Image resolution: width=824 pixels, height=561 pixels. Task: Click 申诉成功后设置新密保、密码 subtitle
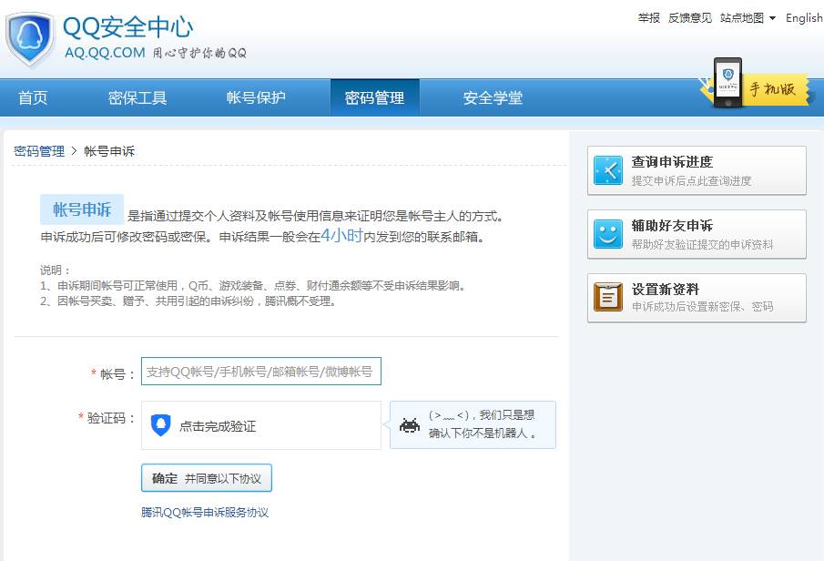pos(702,307)
